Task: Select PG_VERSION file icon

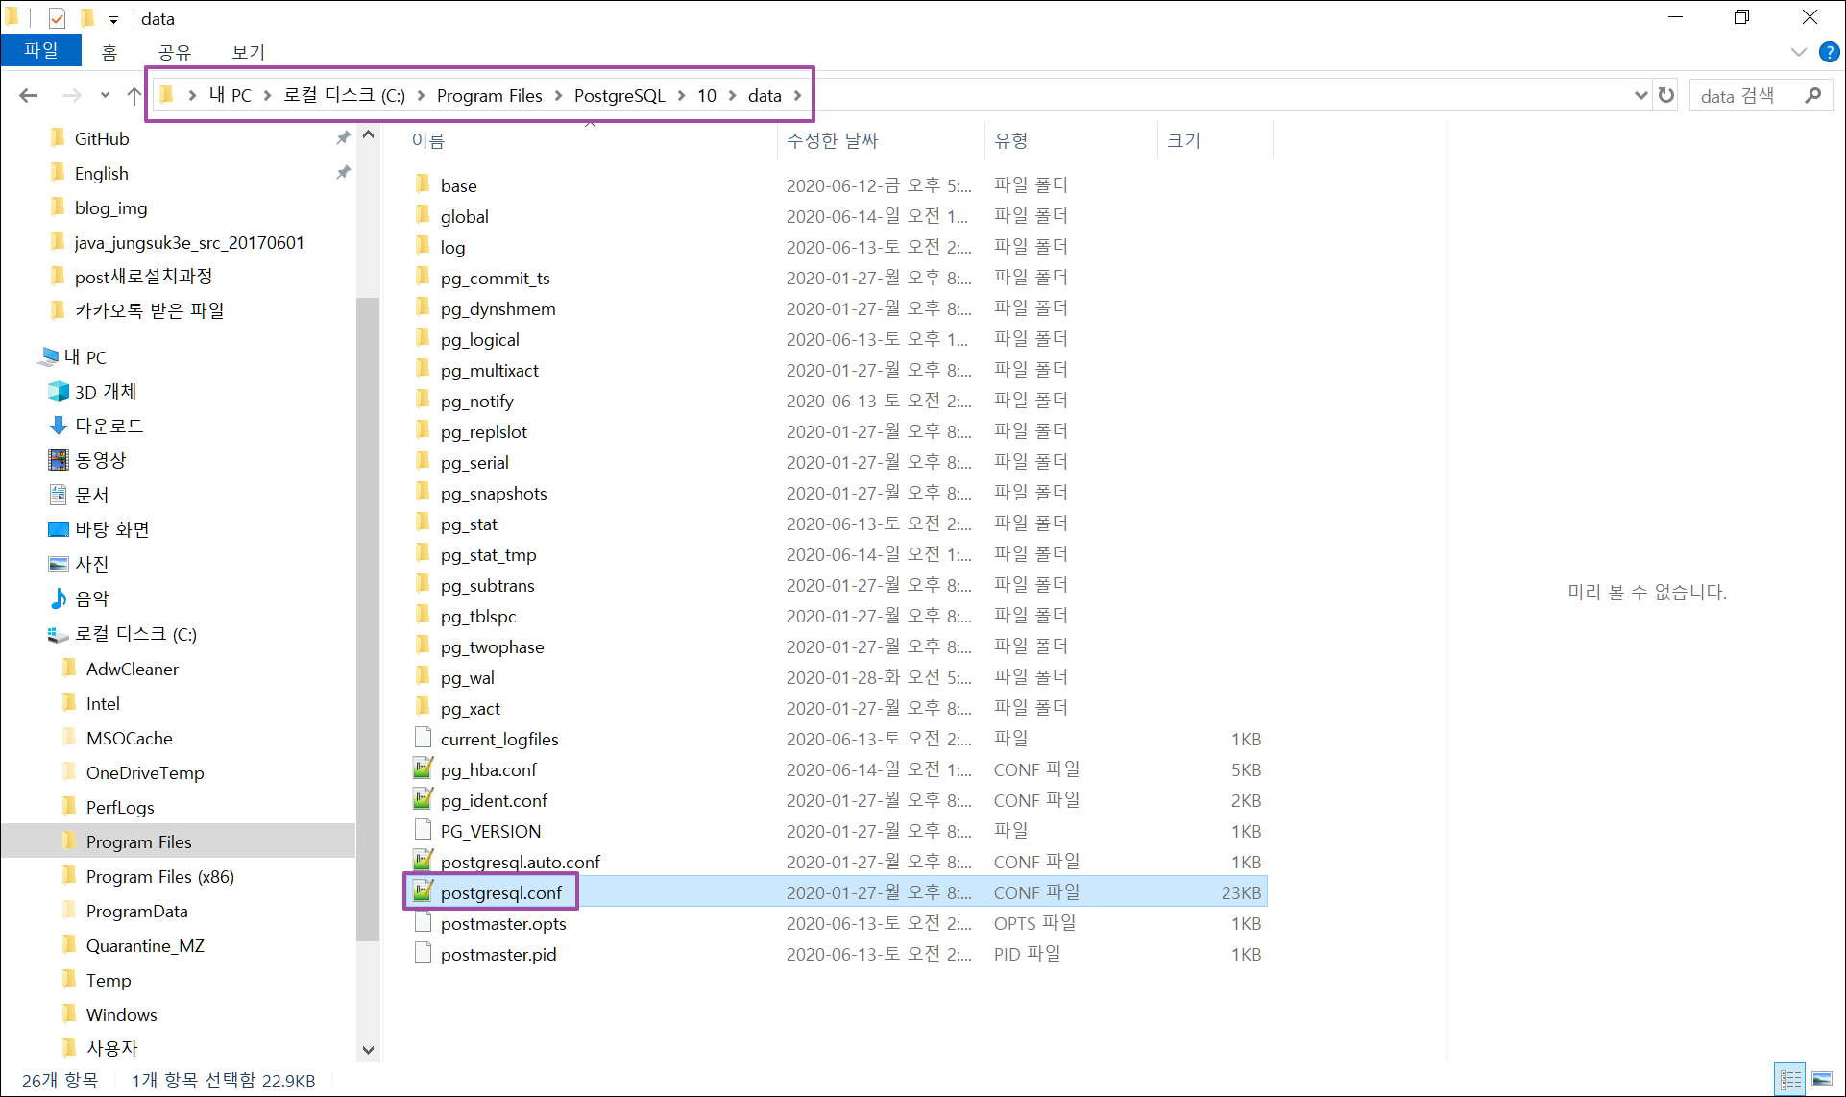Action: [x=423, y=830]
